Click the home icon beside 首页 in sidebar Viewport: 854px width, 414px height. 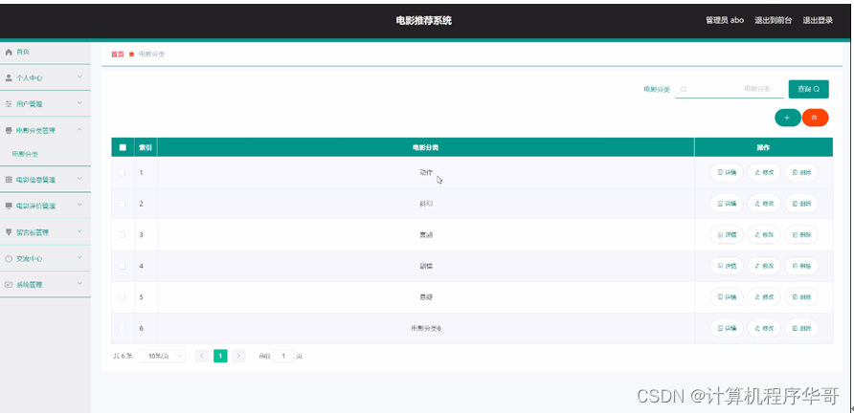click(9, 53)
